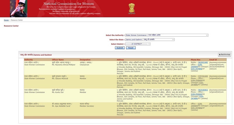Viewport: 234px width, 125px height.
Task: Click the Email Id column header
Action: tap(214, 60)
